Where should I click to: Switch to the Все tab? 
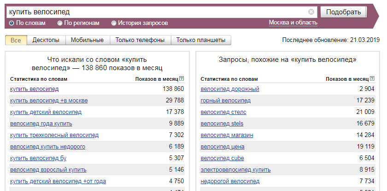pos(16,40)
